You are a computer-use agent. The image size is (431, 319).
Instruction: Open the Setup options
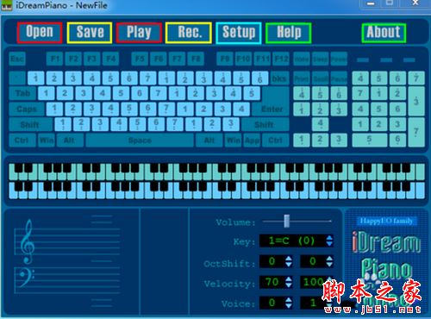click(239, 33)
